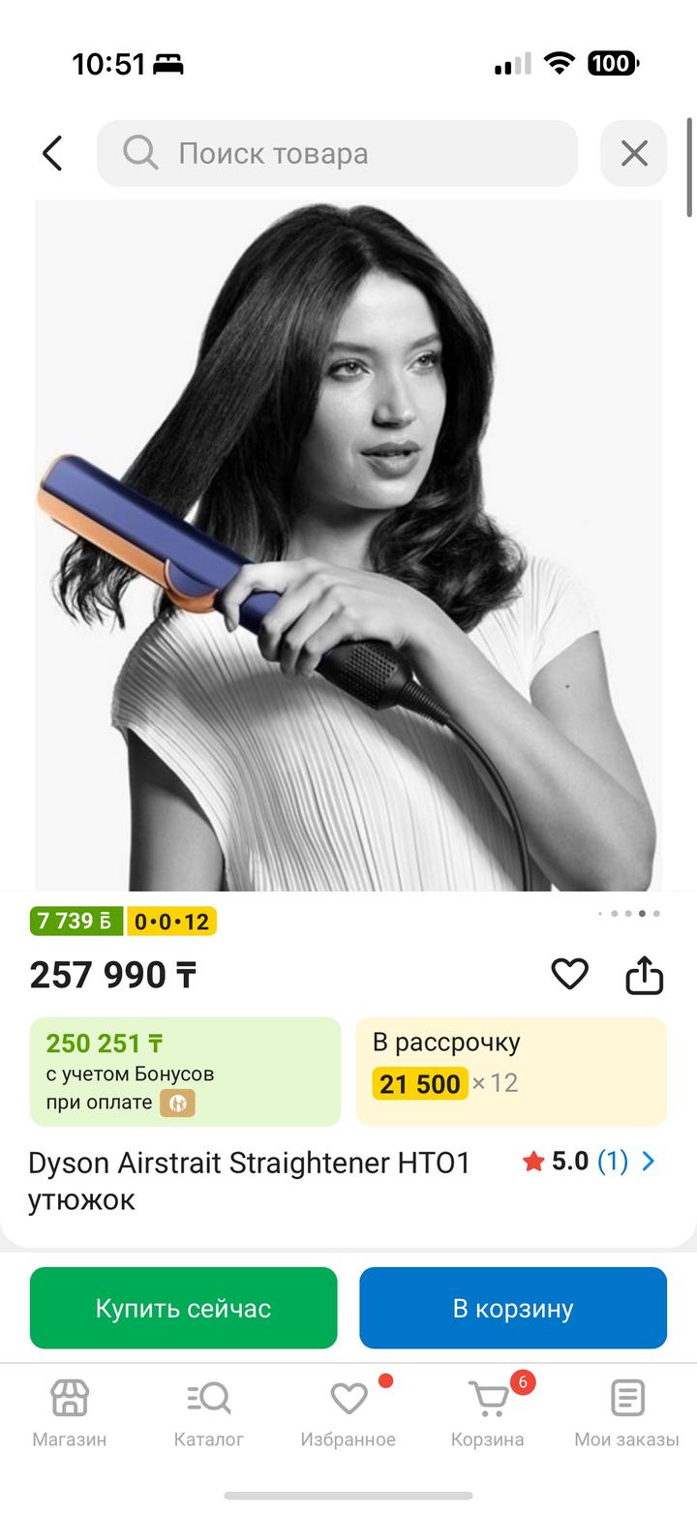Add product to favorites with heart icon
The image size is (697, 1513).
[x=569, y=974]
